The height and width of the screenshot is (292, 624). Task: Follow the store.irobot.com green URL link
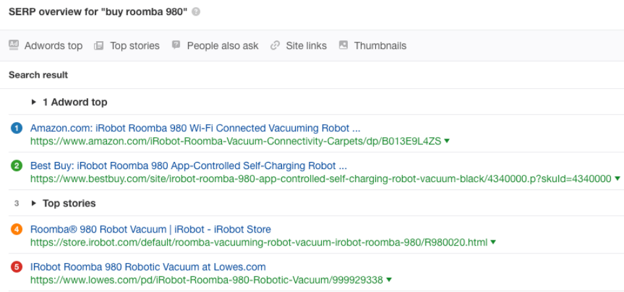[x=259, y=242]
